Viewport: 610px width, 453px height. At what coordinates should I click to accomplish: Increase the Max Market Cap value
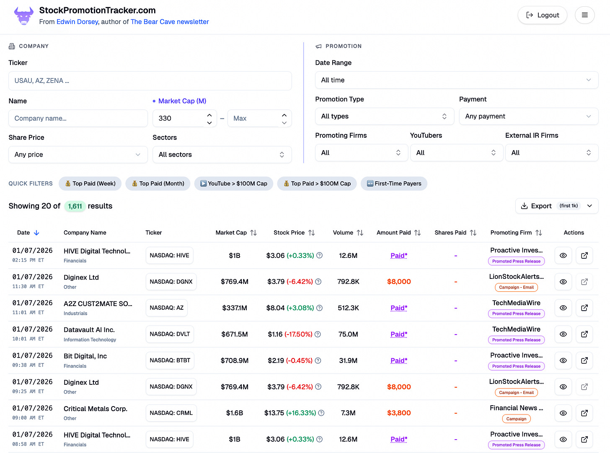(284, 115)
